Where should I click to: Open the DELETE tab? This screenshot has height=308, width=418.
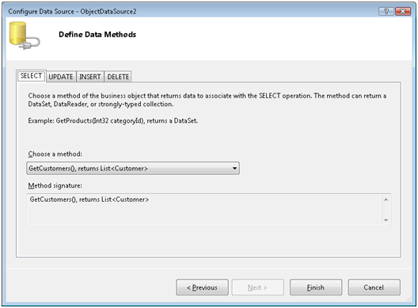[x=118, y=77]
